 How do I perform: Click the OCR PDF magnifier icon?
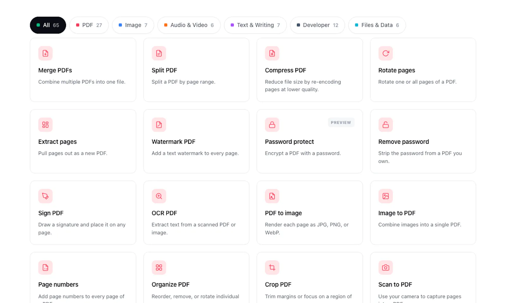pos(159,196)
